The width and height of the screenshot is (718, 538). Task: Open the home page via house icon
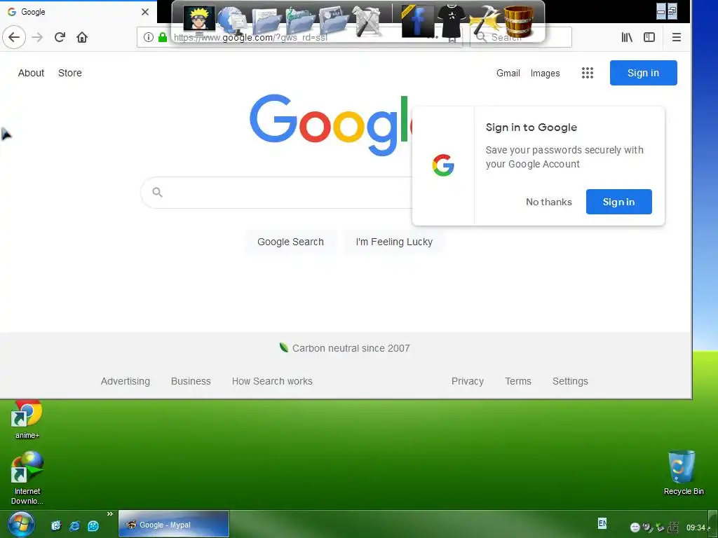coord(82,37)
